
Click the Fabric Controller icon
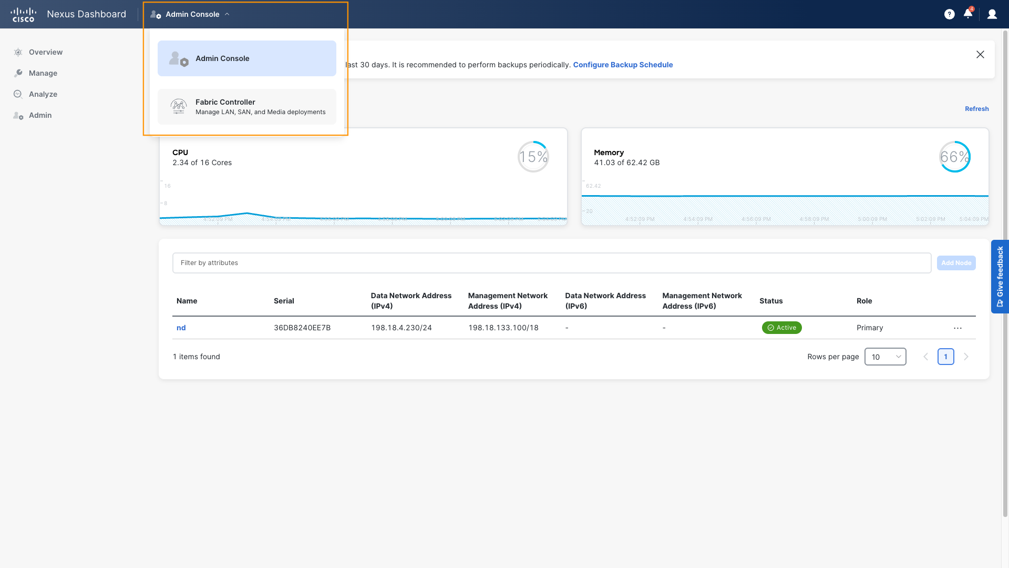[x=179, y=107]
